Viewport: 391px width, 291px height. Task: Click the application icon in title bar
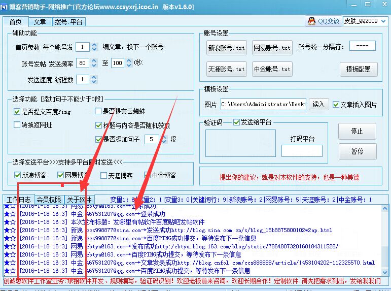[x=4, y=7]
